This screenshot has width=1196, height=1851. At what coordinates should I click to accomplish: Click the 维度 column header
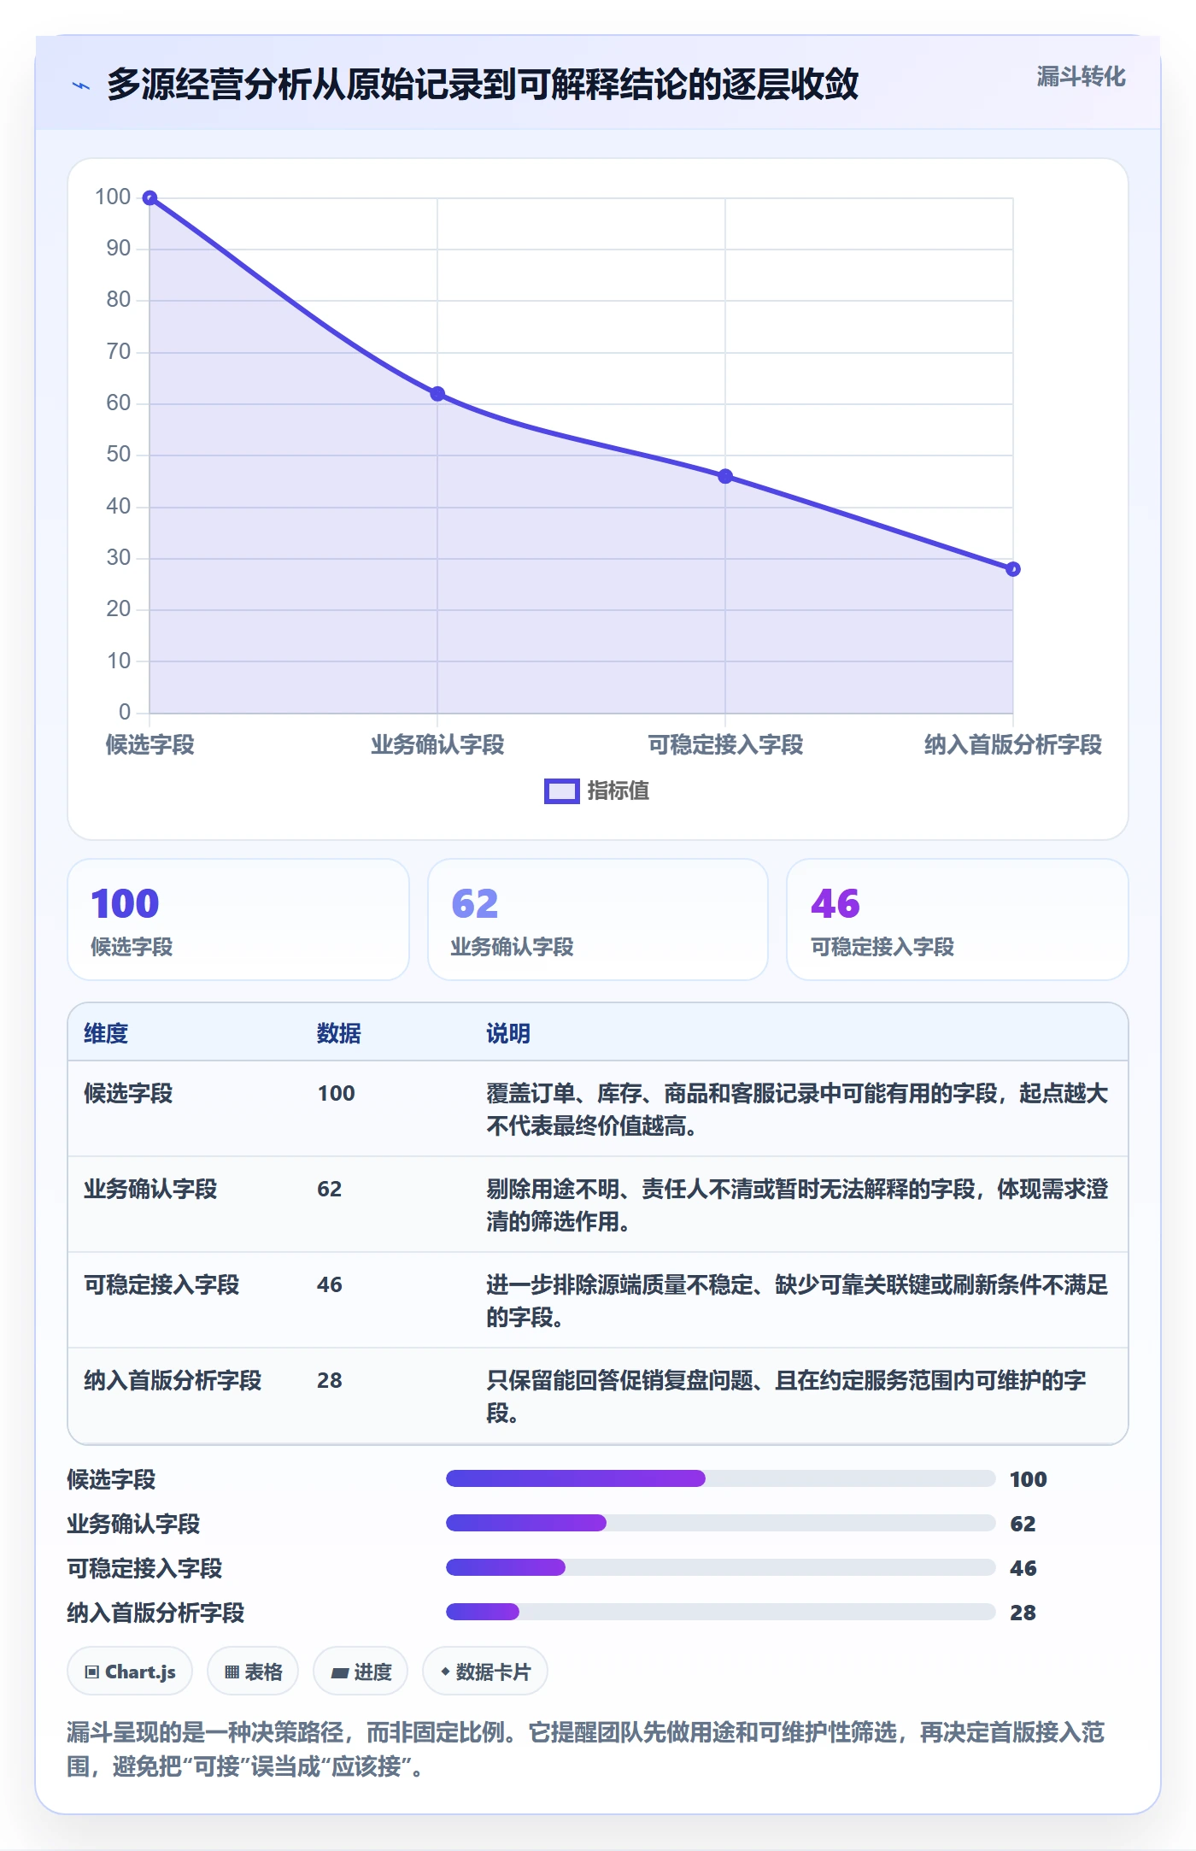click(x=106, y=1033)
